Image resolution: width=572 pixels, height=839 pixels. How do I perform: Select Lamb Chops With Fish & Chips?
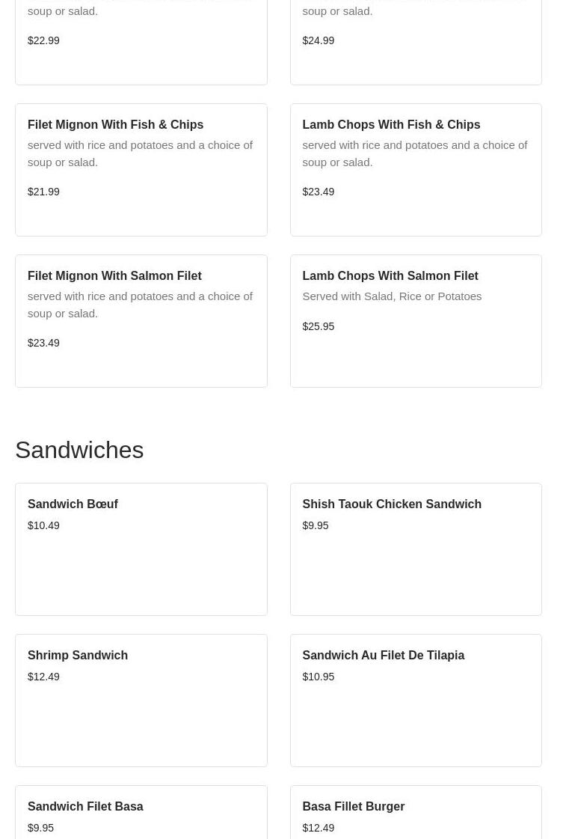[x=391, y=125]
